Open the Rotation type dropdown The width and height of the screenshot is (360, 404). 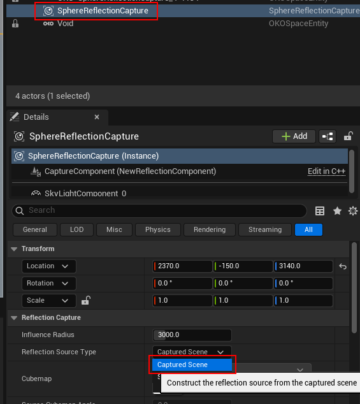[49, 284]
